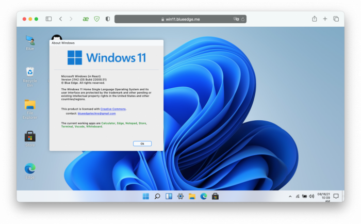
Task: Go forward in Safari history
Action: 71,19
